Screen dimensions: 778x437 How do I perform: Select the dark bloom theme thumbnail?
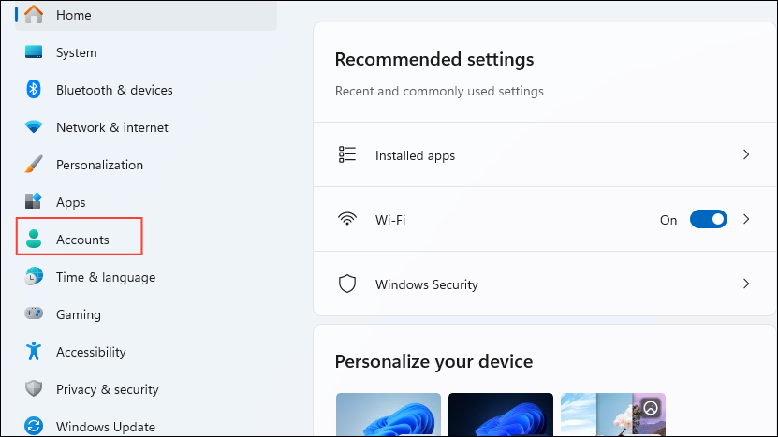(x=501, y=415)
